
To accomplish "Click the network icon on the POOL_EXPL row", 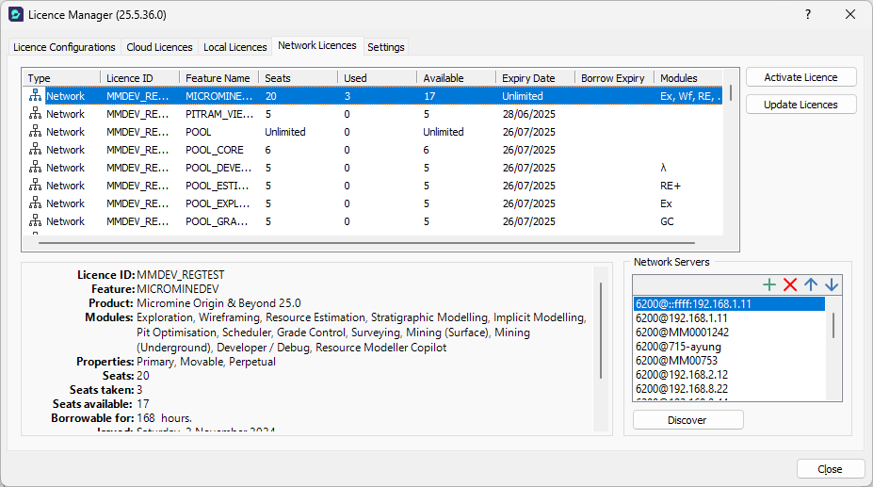I will tap(35, 203).
